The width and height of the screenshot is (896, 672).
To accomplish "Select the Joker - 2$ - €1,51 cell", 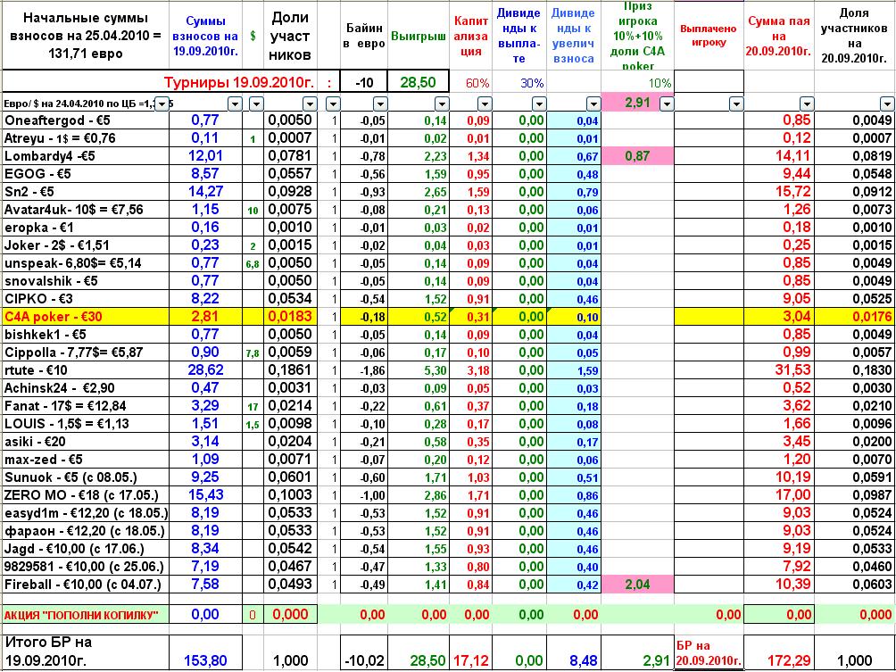I will [x=86, y=245].
